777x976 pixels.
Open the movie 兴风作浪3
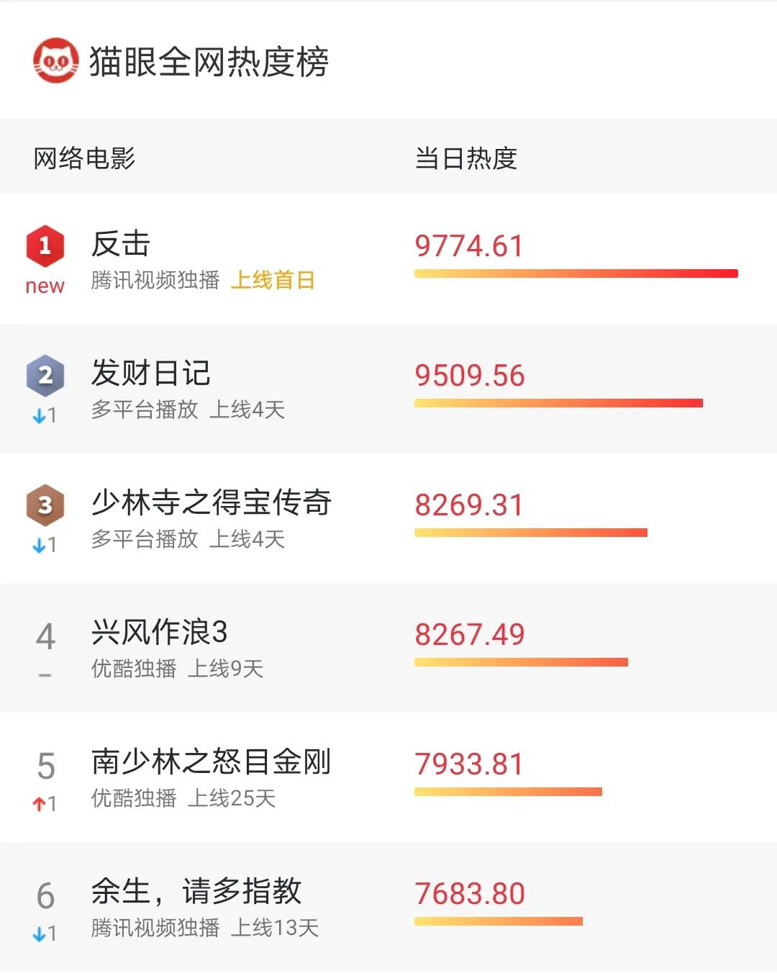(x=160, y=632)
